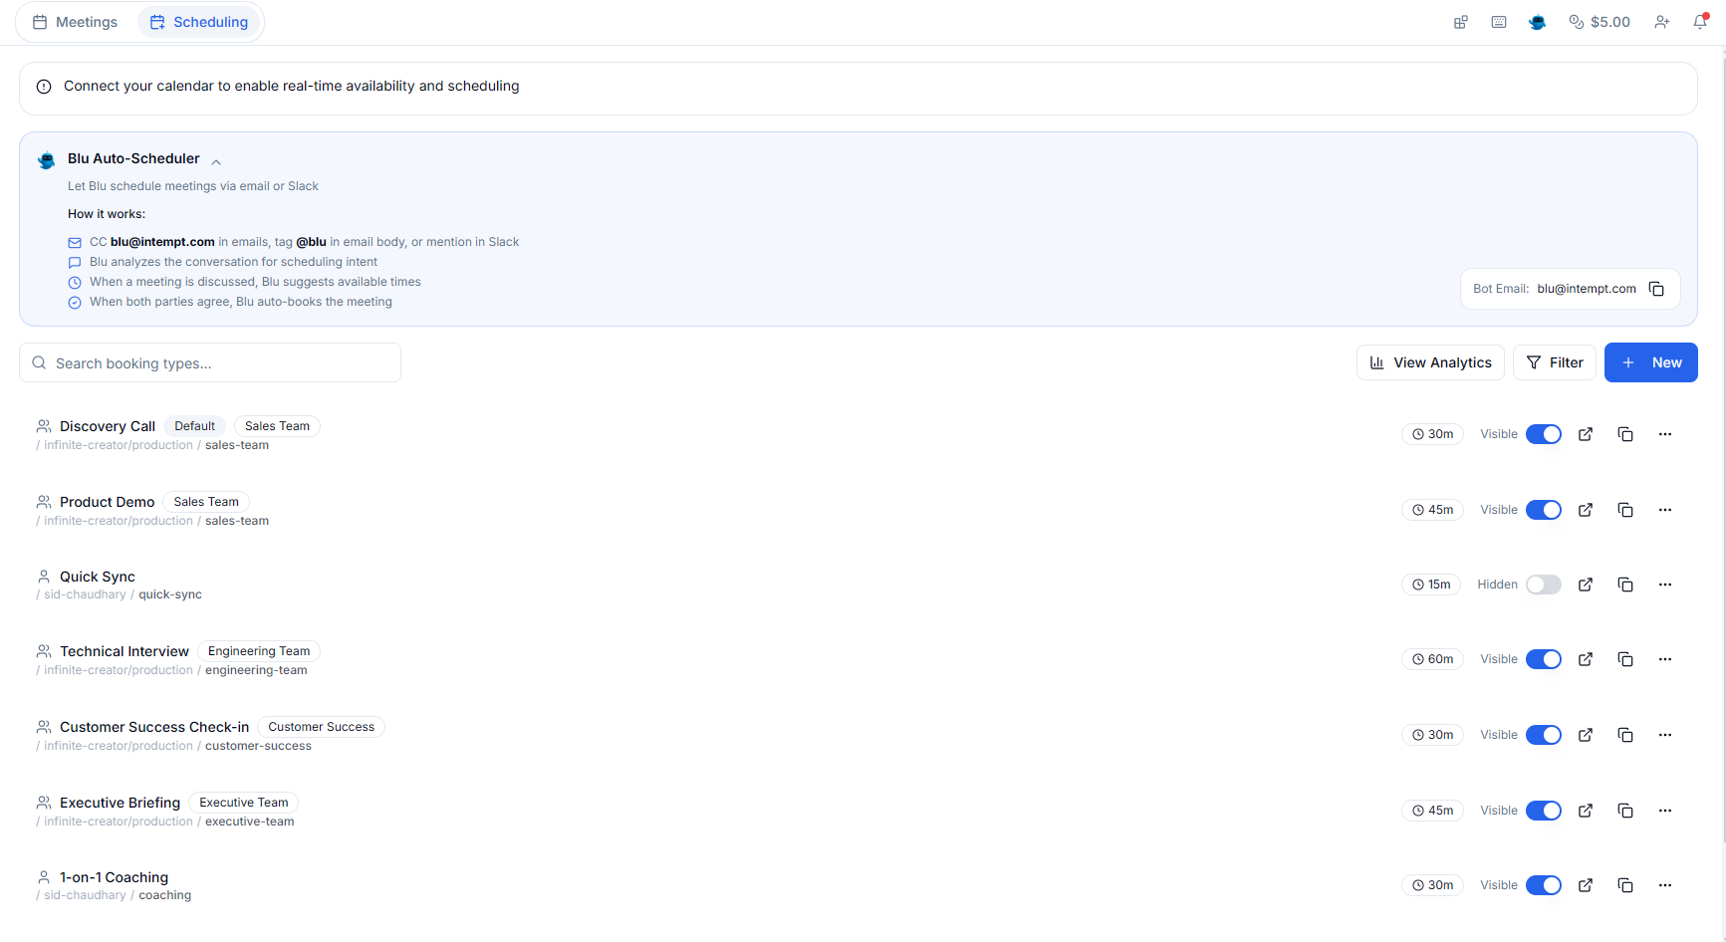Open the apps grid icon in header

(1461, 21)
